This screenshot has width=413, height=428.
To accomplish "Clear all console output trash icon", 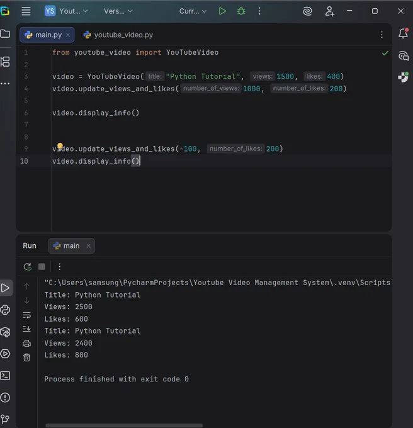I will tap(26, 358).
